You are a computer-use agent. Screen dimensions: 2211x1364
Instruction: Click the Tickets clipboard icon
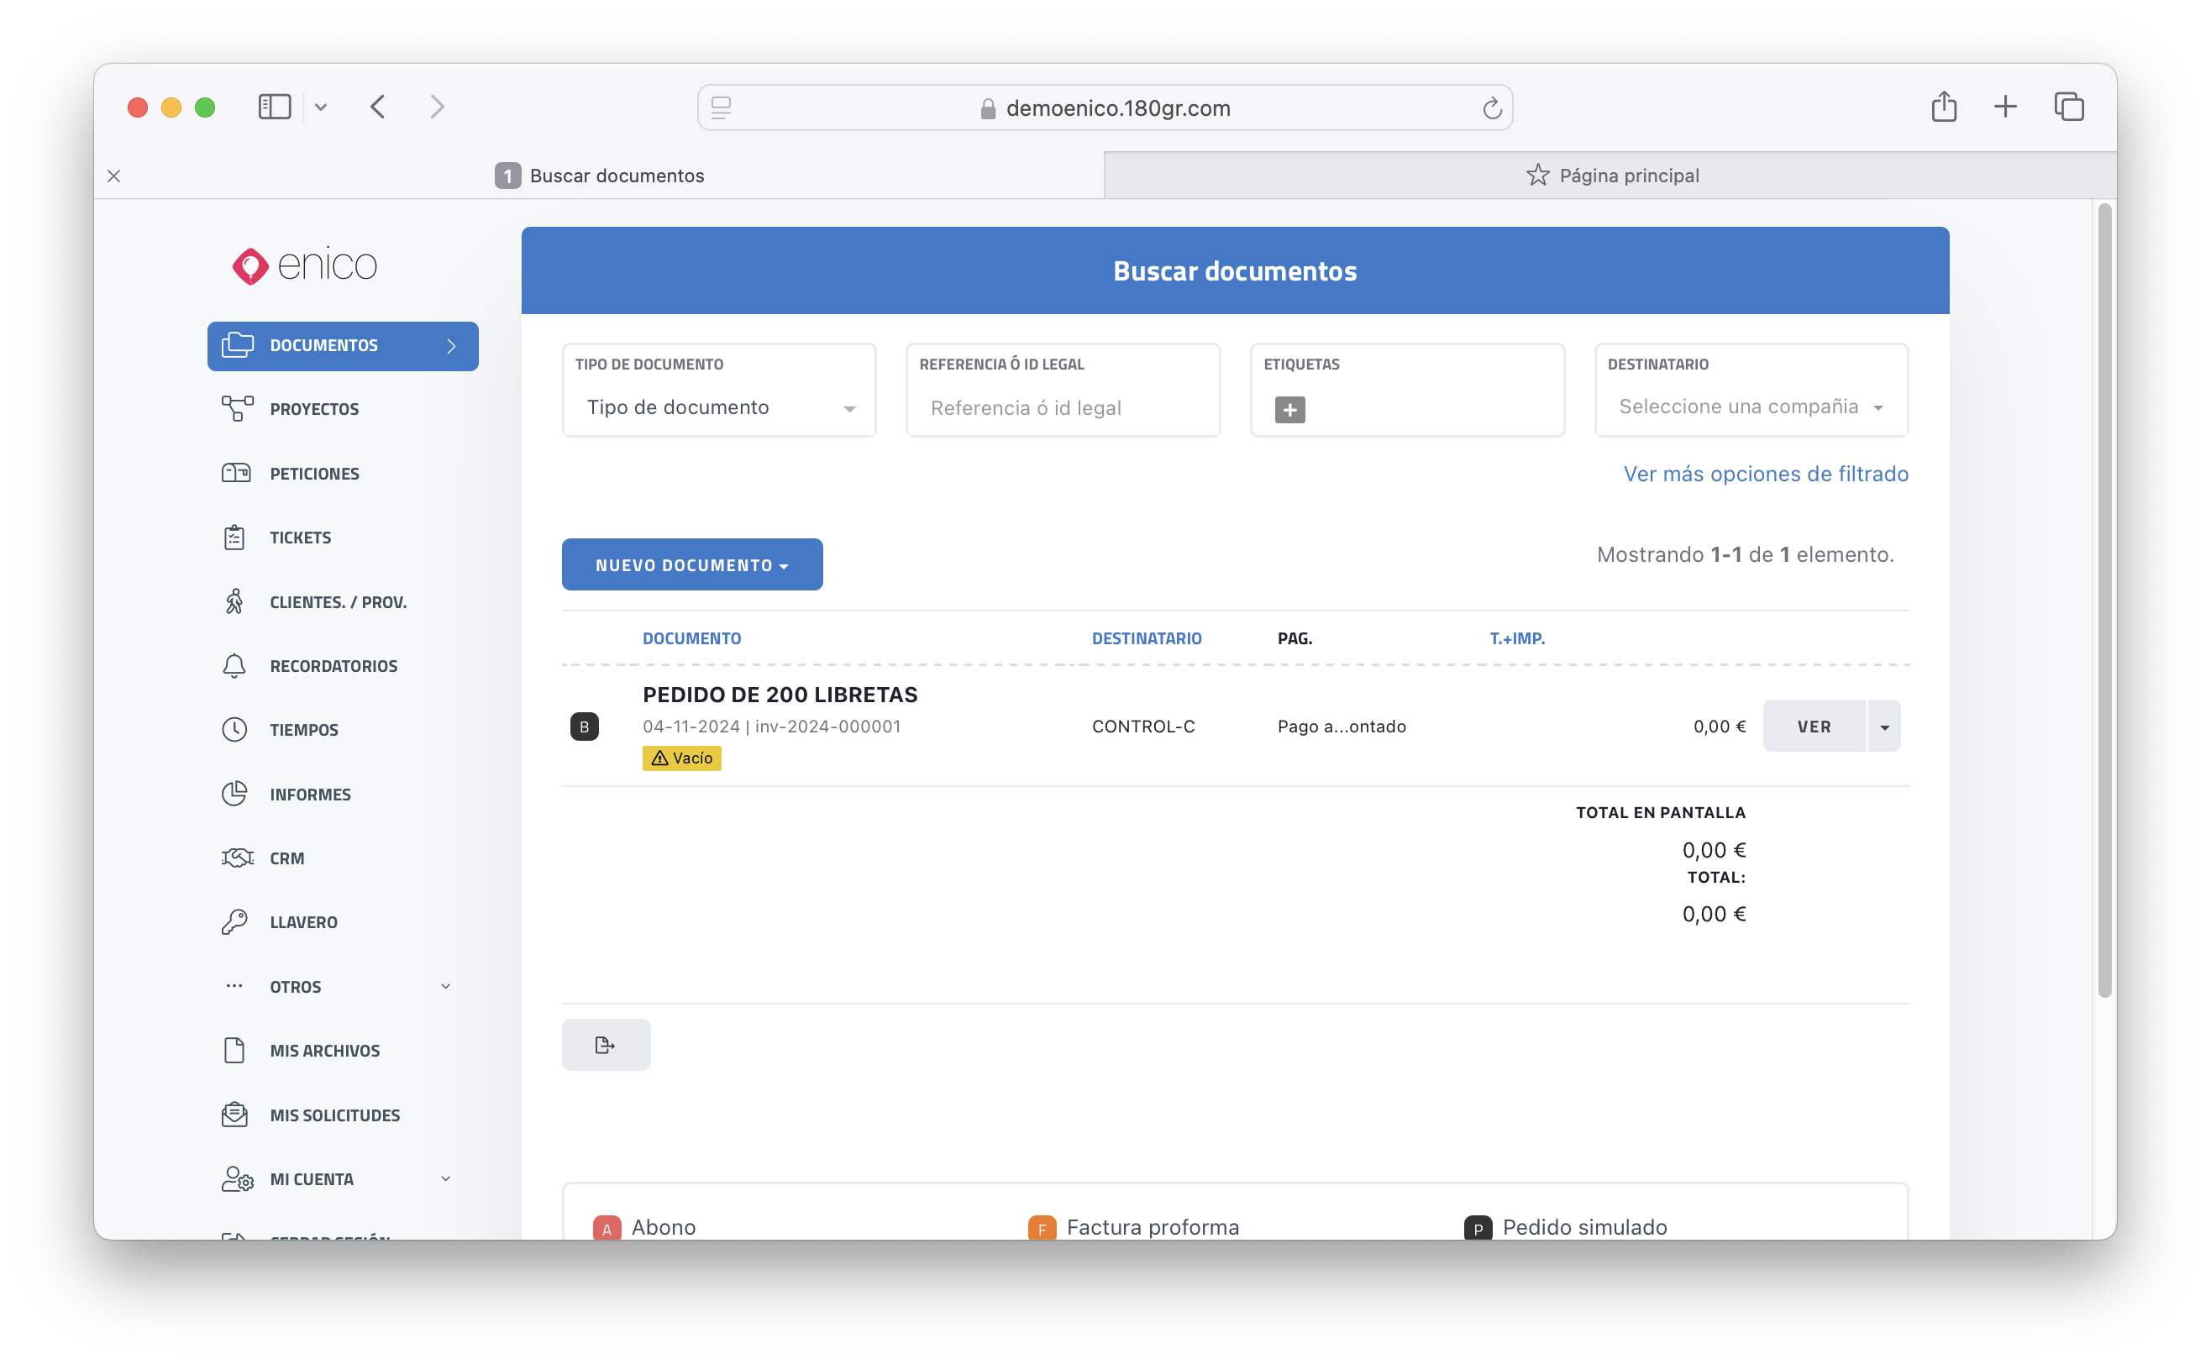(234, 538)
